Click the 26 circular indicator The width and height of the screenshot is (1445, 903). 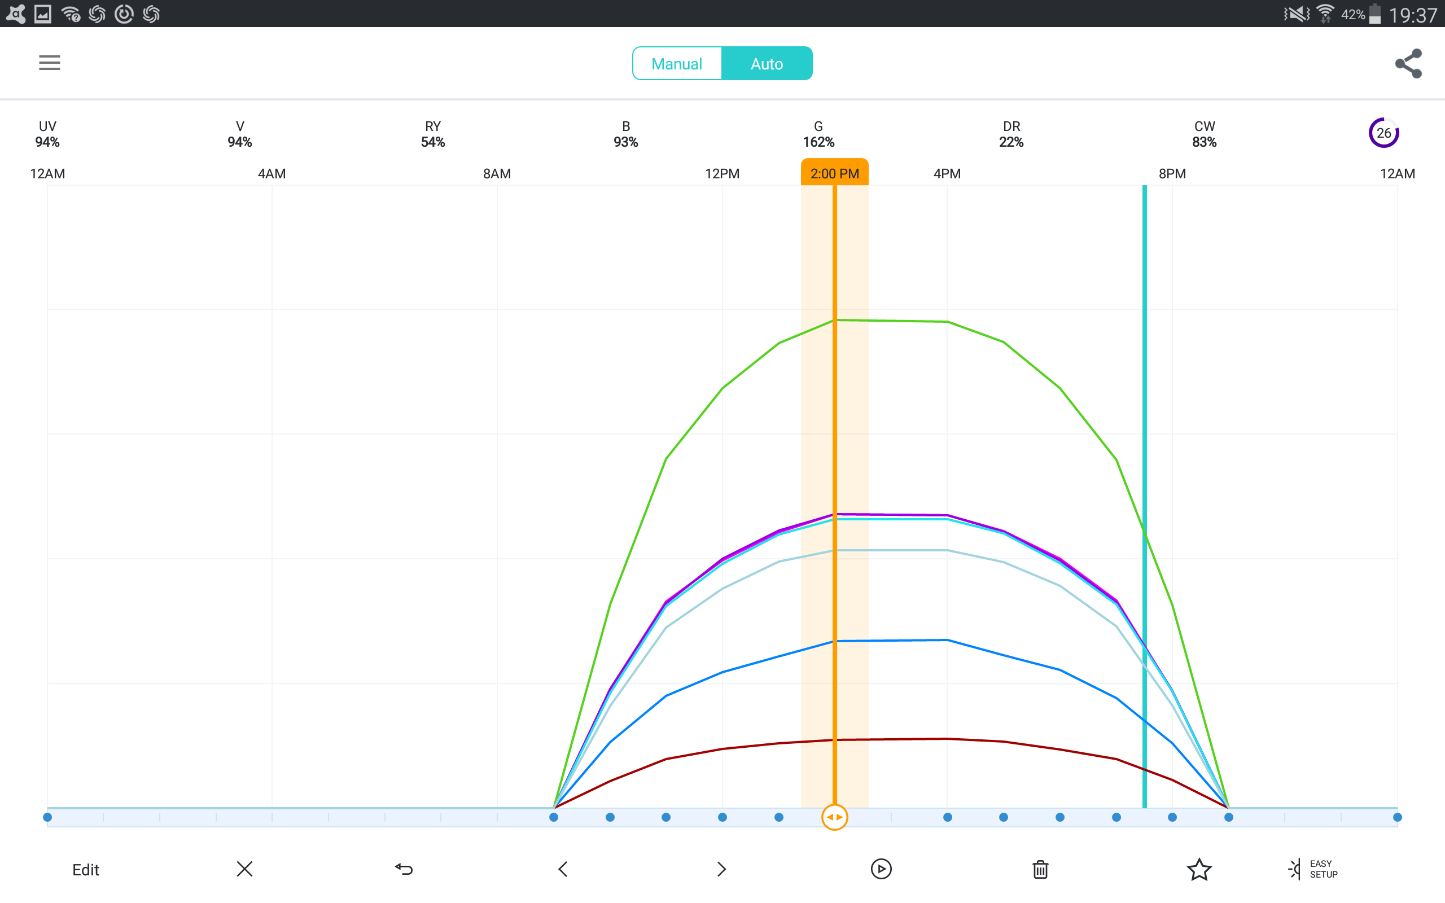tap(1383, 133)
